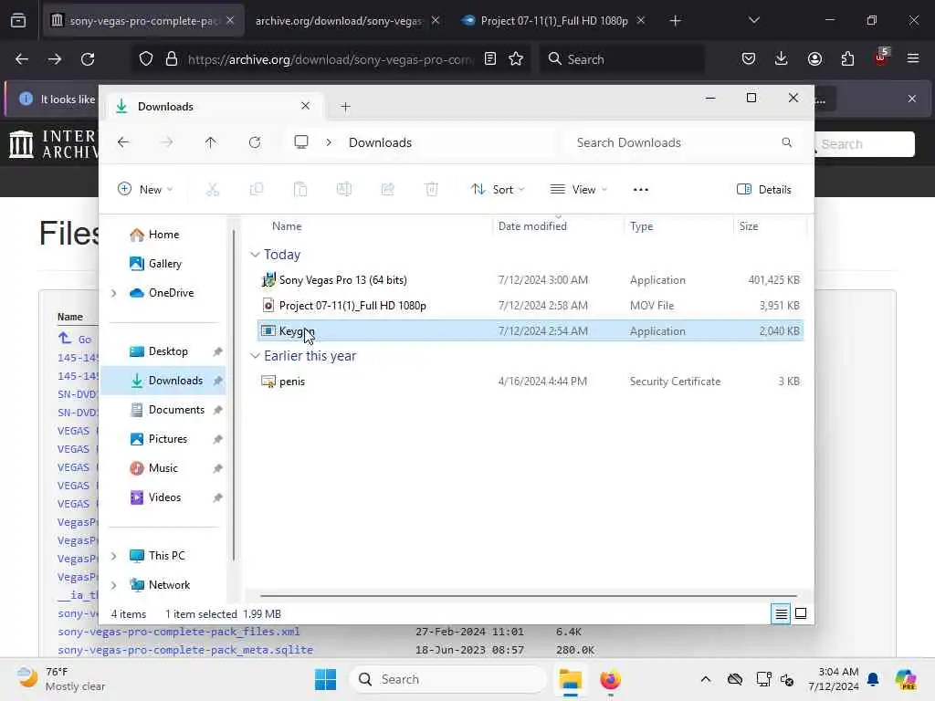
Task: Click the Delete trash icon in Explorer
Action: pos(432,190)
